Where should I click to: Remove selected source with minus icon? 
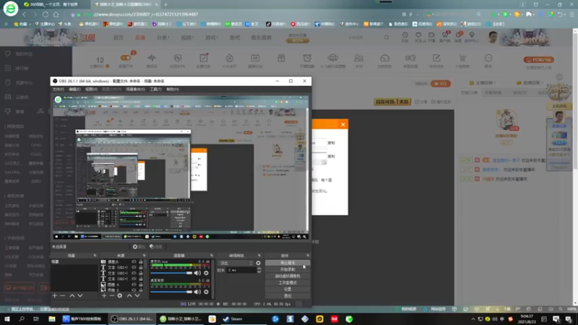112,295
